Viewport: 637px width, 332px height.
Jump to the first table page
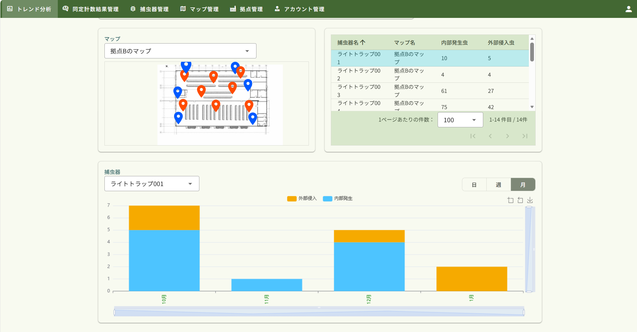coord(473,136)
